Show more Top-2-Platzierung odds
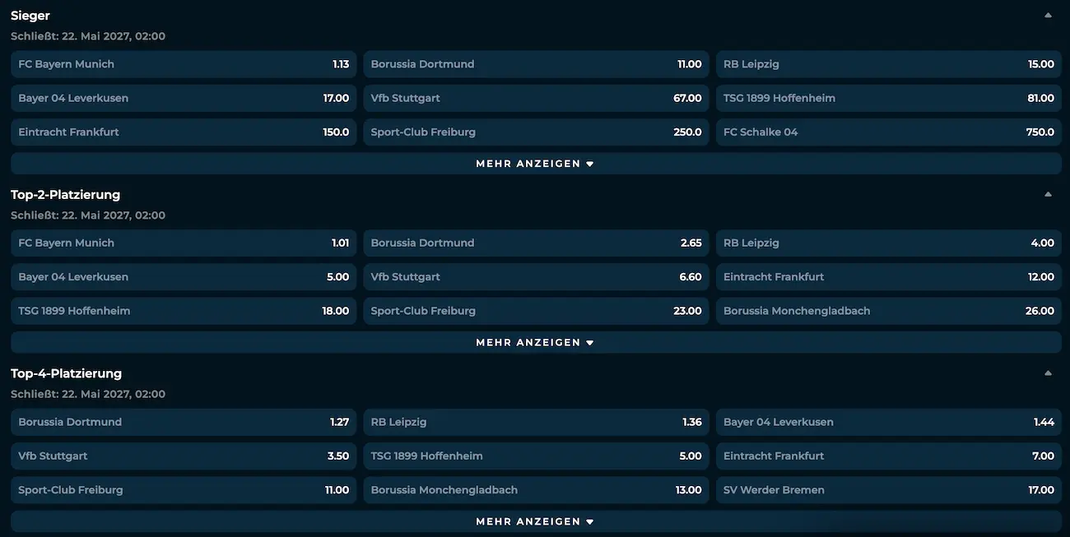Viewport: 1070px width, 537px height. click(536, 342)
